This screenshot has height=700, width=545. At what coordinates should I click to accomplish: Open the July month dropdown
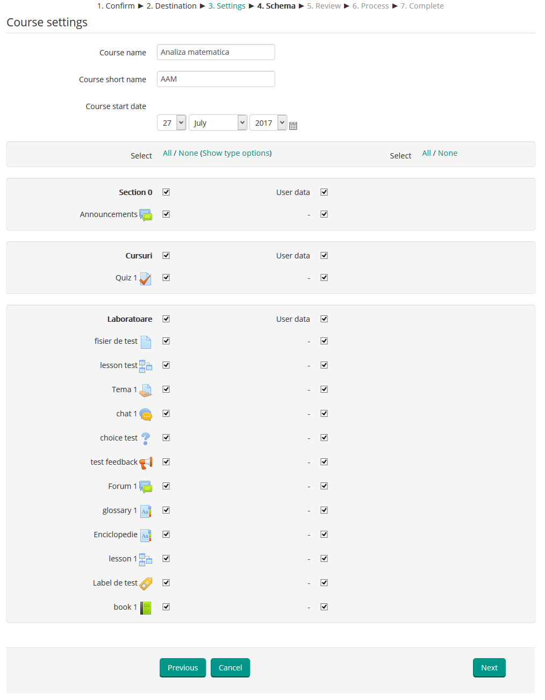tap(218, 123)
